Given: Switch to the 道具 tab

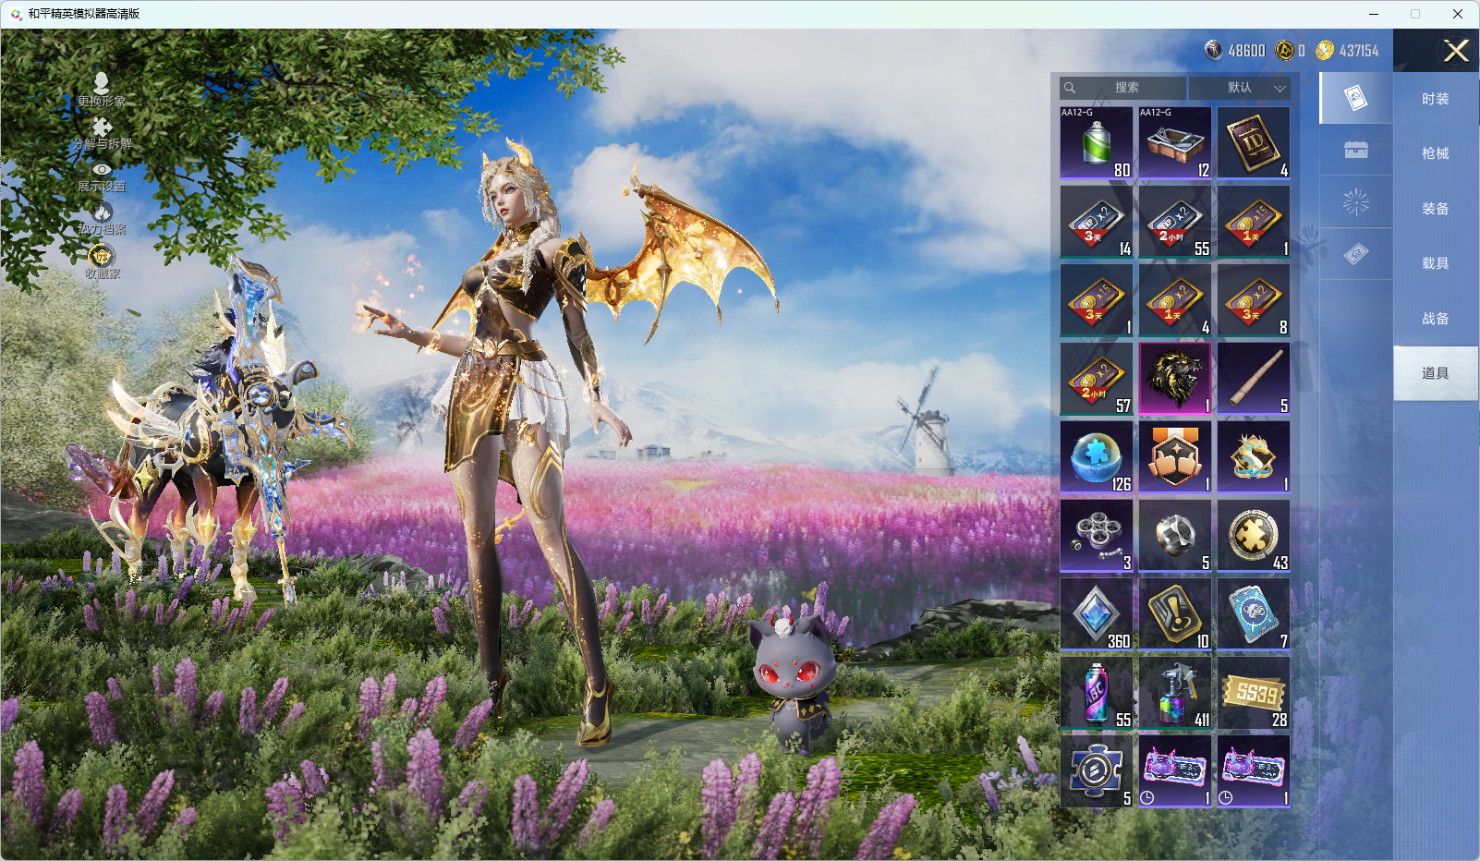Looking at the screenshot, I should 1436,373.
